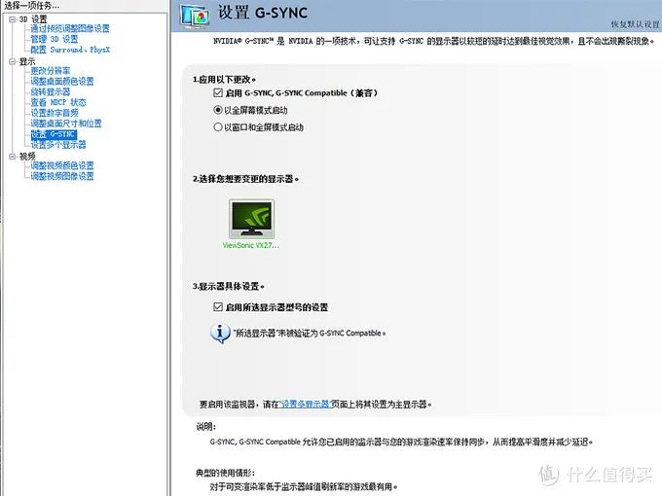This screenshot has height=496, width=662.
Task: Click the 显示 category label
Action: click(27, 61)
